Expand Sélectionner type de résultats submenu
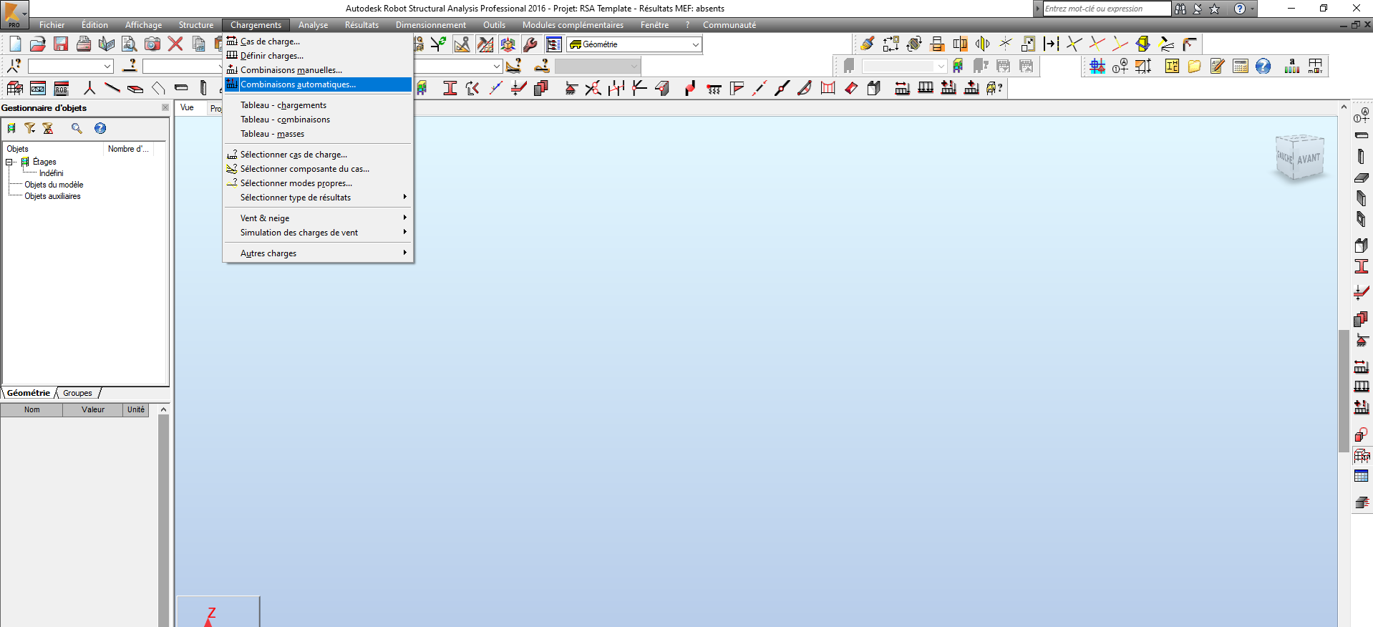Image resolution: width=1373 pixels, height=627 pixels. tap(319, 198)
